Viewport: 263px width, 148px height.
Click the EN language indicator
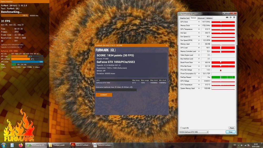pyautogui.click(x=235, y=145)
